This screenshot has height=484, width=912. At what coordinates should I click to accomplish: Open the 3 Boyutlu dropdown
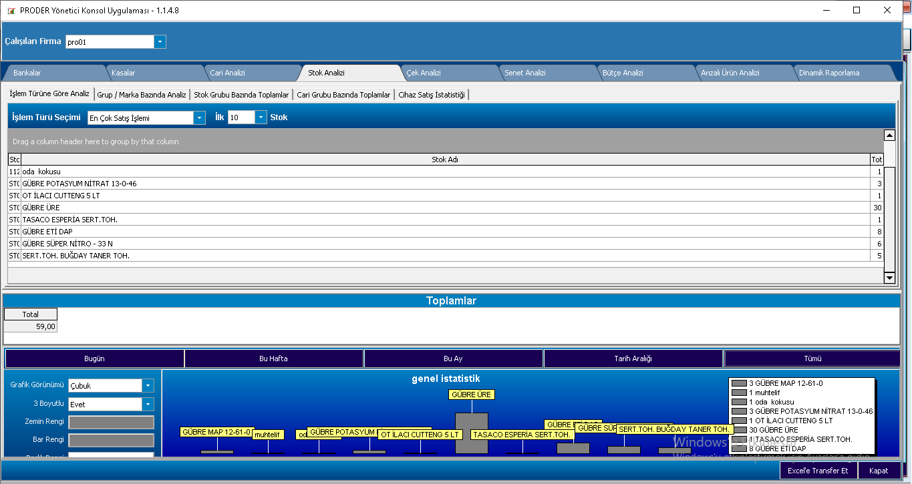pyautogui.click(x=148, y=405)
